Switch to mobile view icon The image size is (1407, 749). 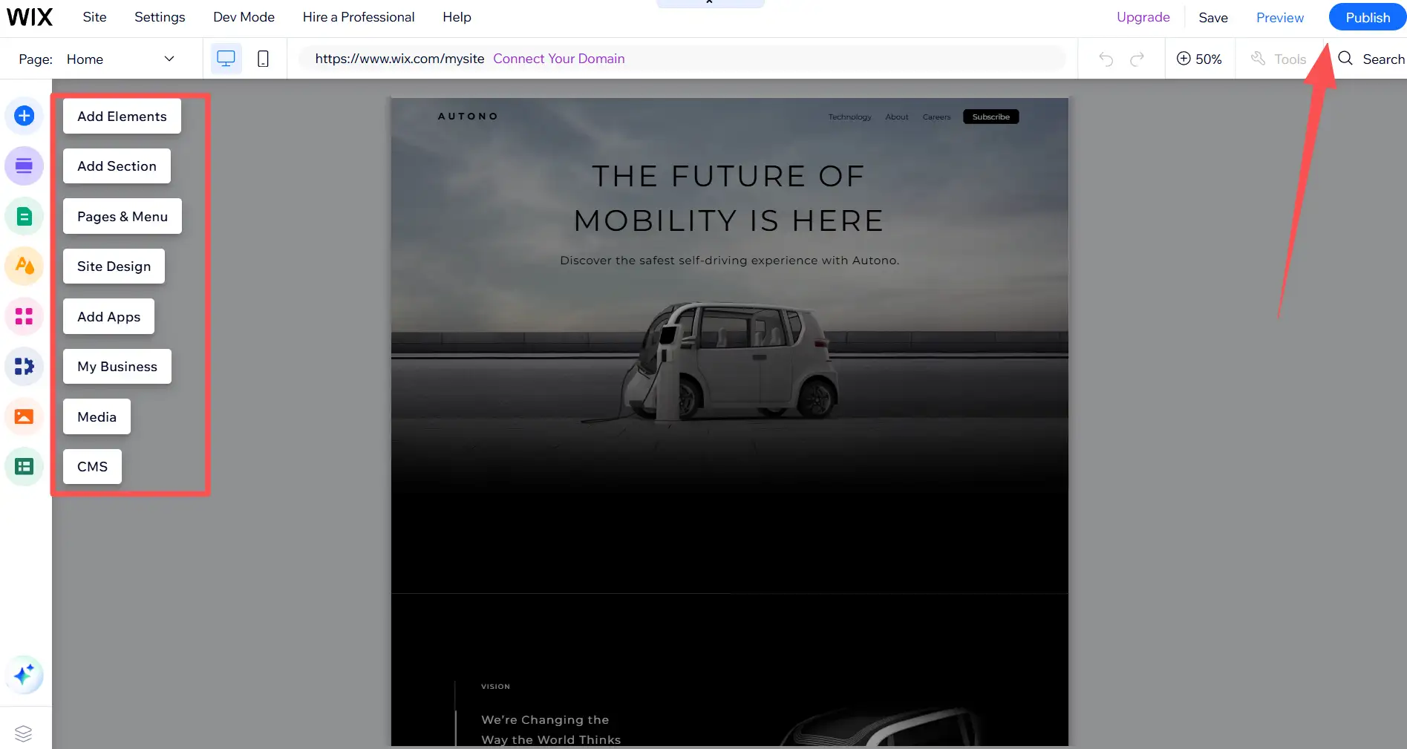coord(263,59)
